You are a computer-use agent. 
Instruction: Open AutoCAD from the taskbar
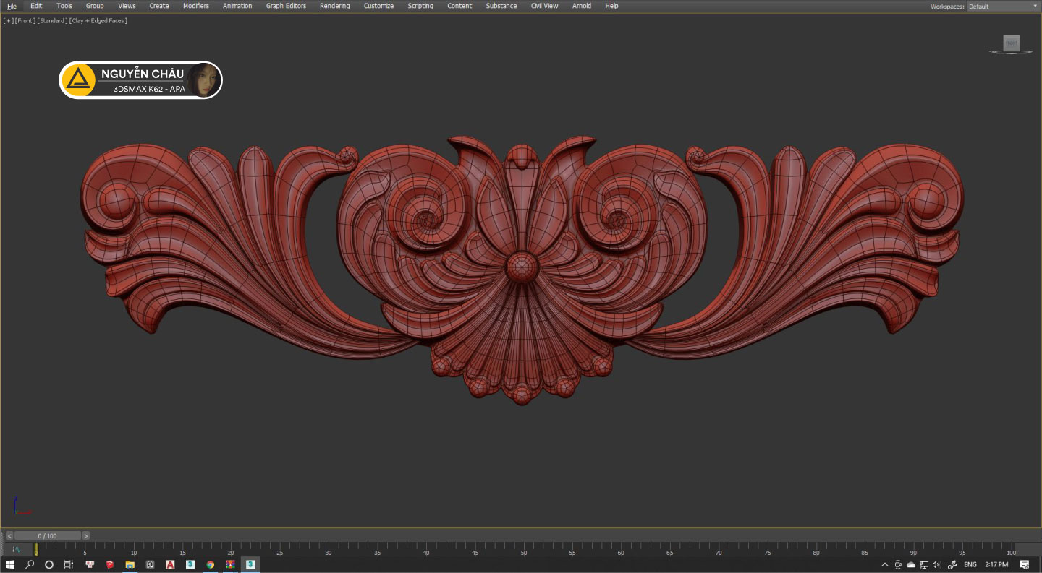[170, 564]
